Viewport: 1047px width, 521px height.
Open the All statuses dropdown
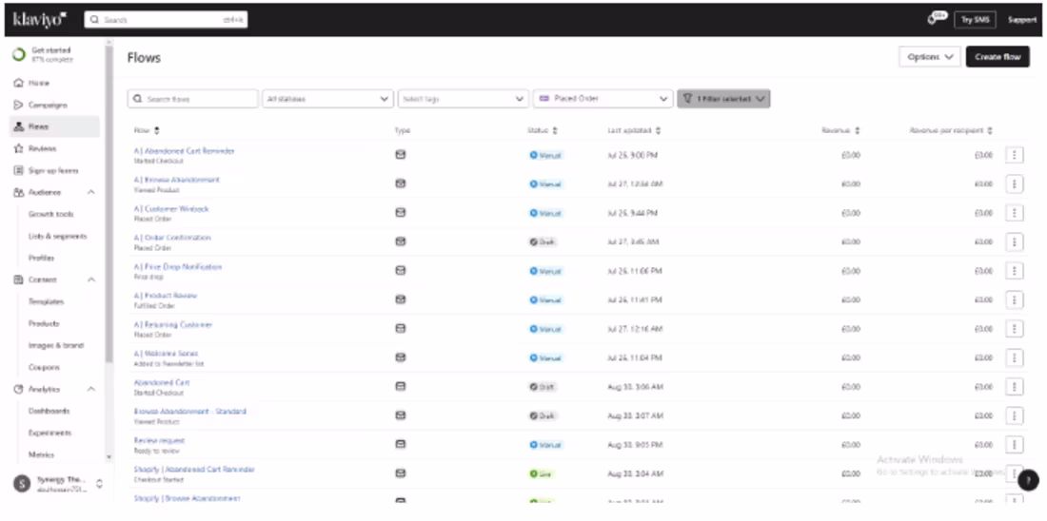point(327,99)
